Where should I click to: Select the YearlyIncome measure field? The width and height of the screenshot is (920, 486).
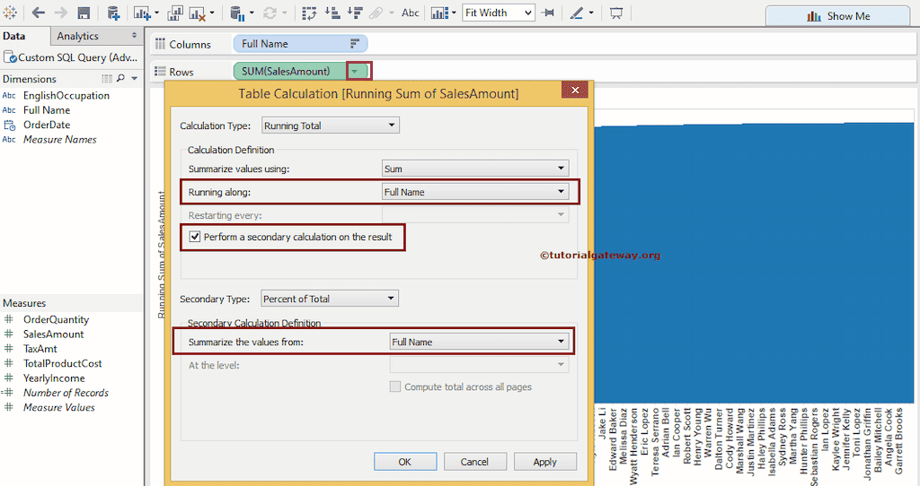[53, 378]
